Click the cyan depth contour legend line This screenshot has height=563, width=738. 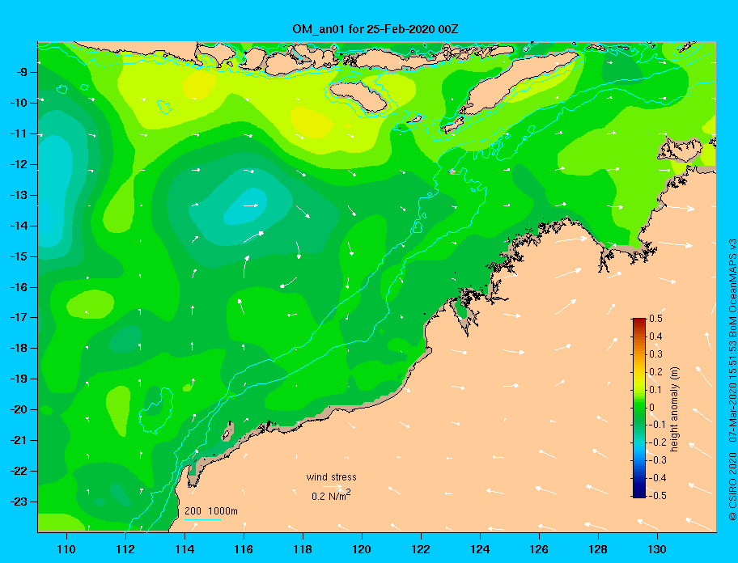click(202, 520)
